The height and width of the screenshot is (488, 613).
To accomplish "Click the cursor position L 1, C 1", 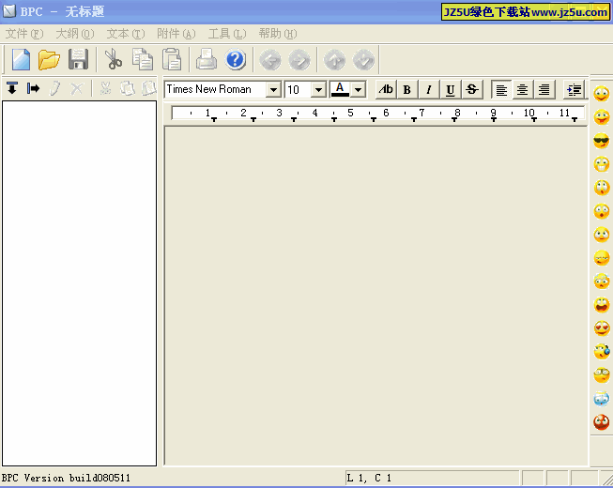I will tap(369, 478).
